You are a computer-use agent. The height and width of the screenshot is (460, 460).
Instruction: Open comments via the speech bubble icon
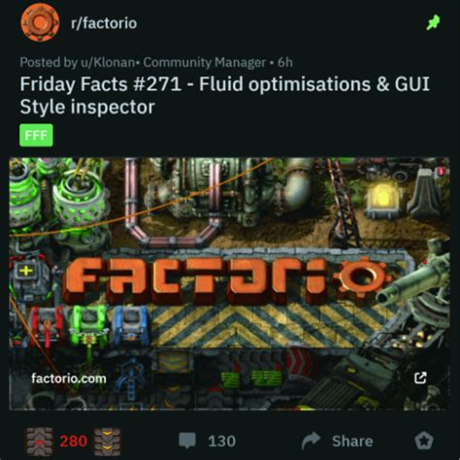(x=187, y=441)
